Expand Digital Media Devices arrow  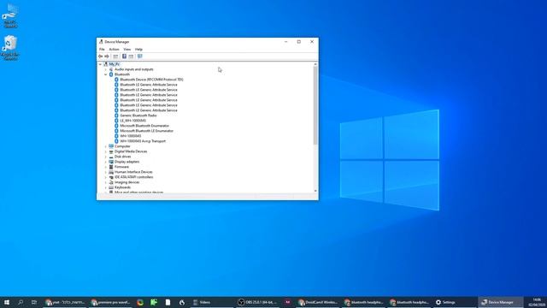pyautogui.click(x=106, y=151)
